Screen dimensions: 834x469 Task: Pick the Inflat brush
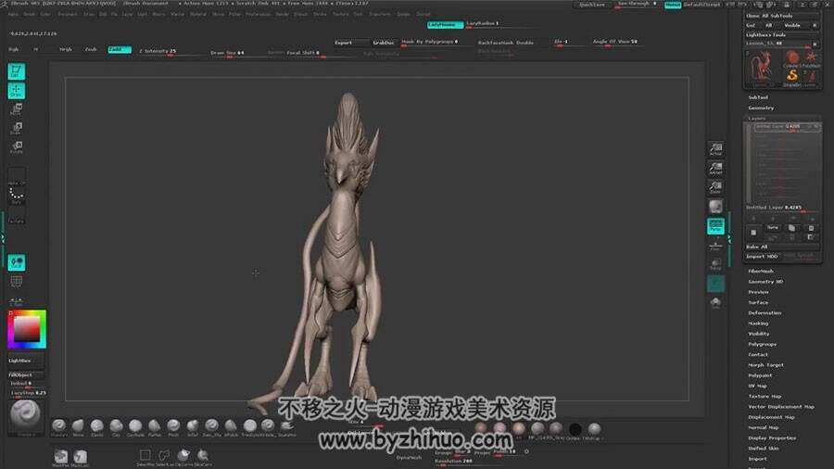pyautogui.click(x=193, y=427)
